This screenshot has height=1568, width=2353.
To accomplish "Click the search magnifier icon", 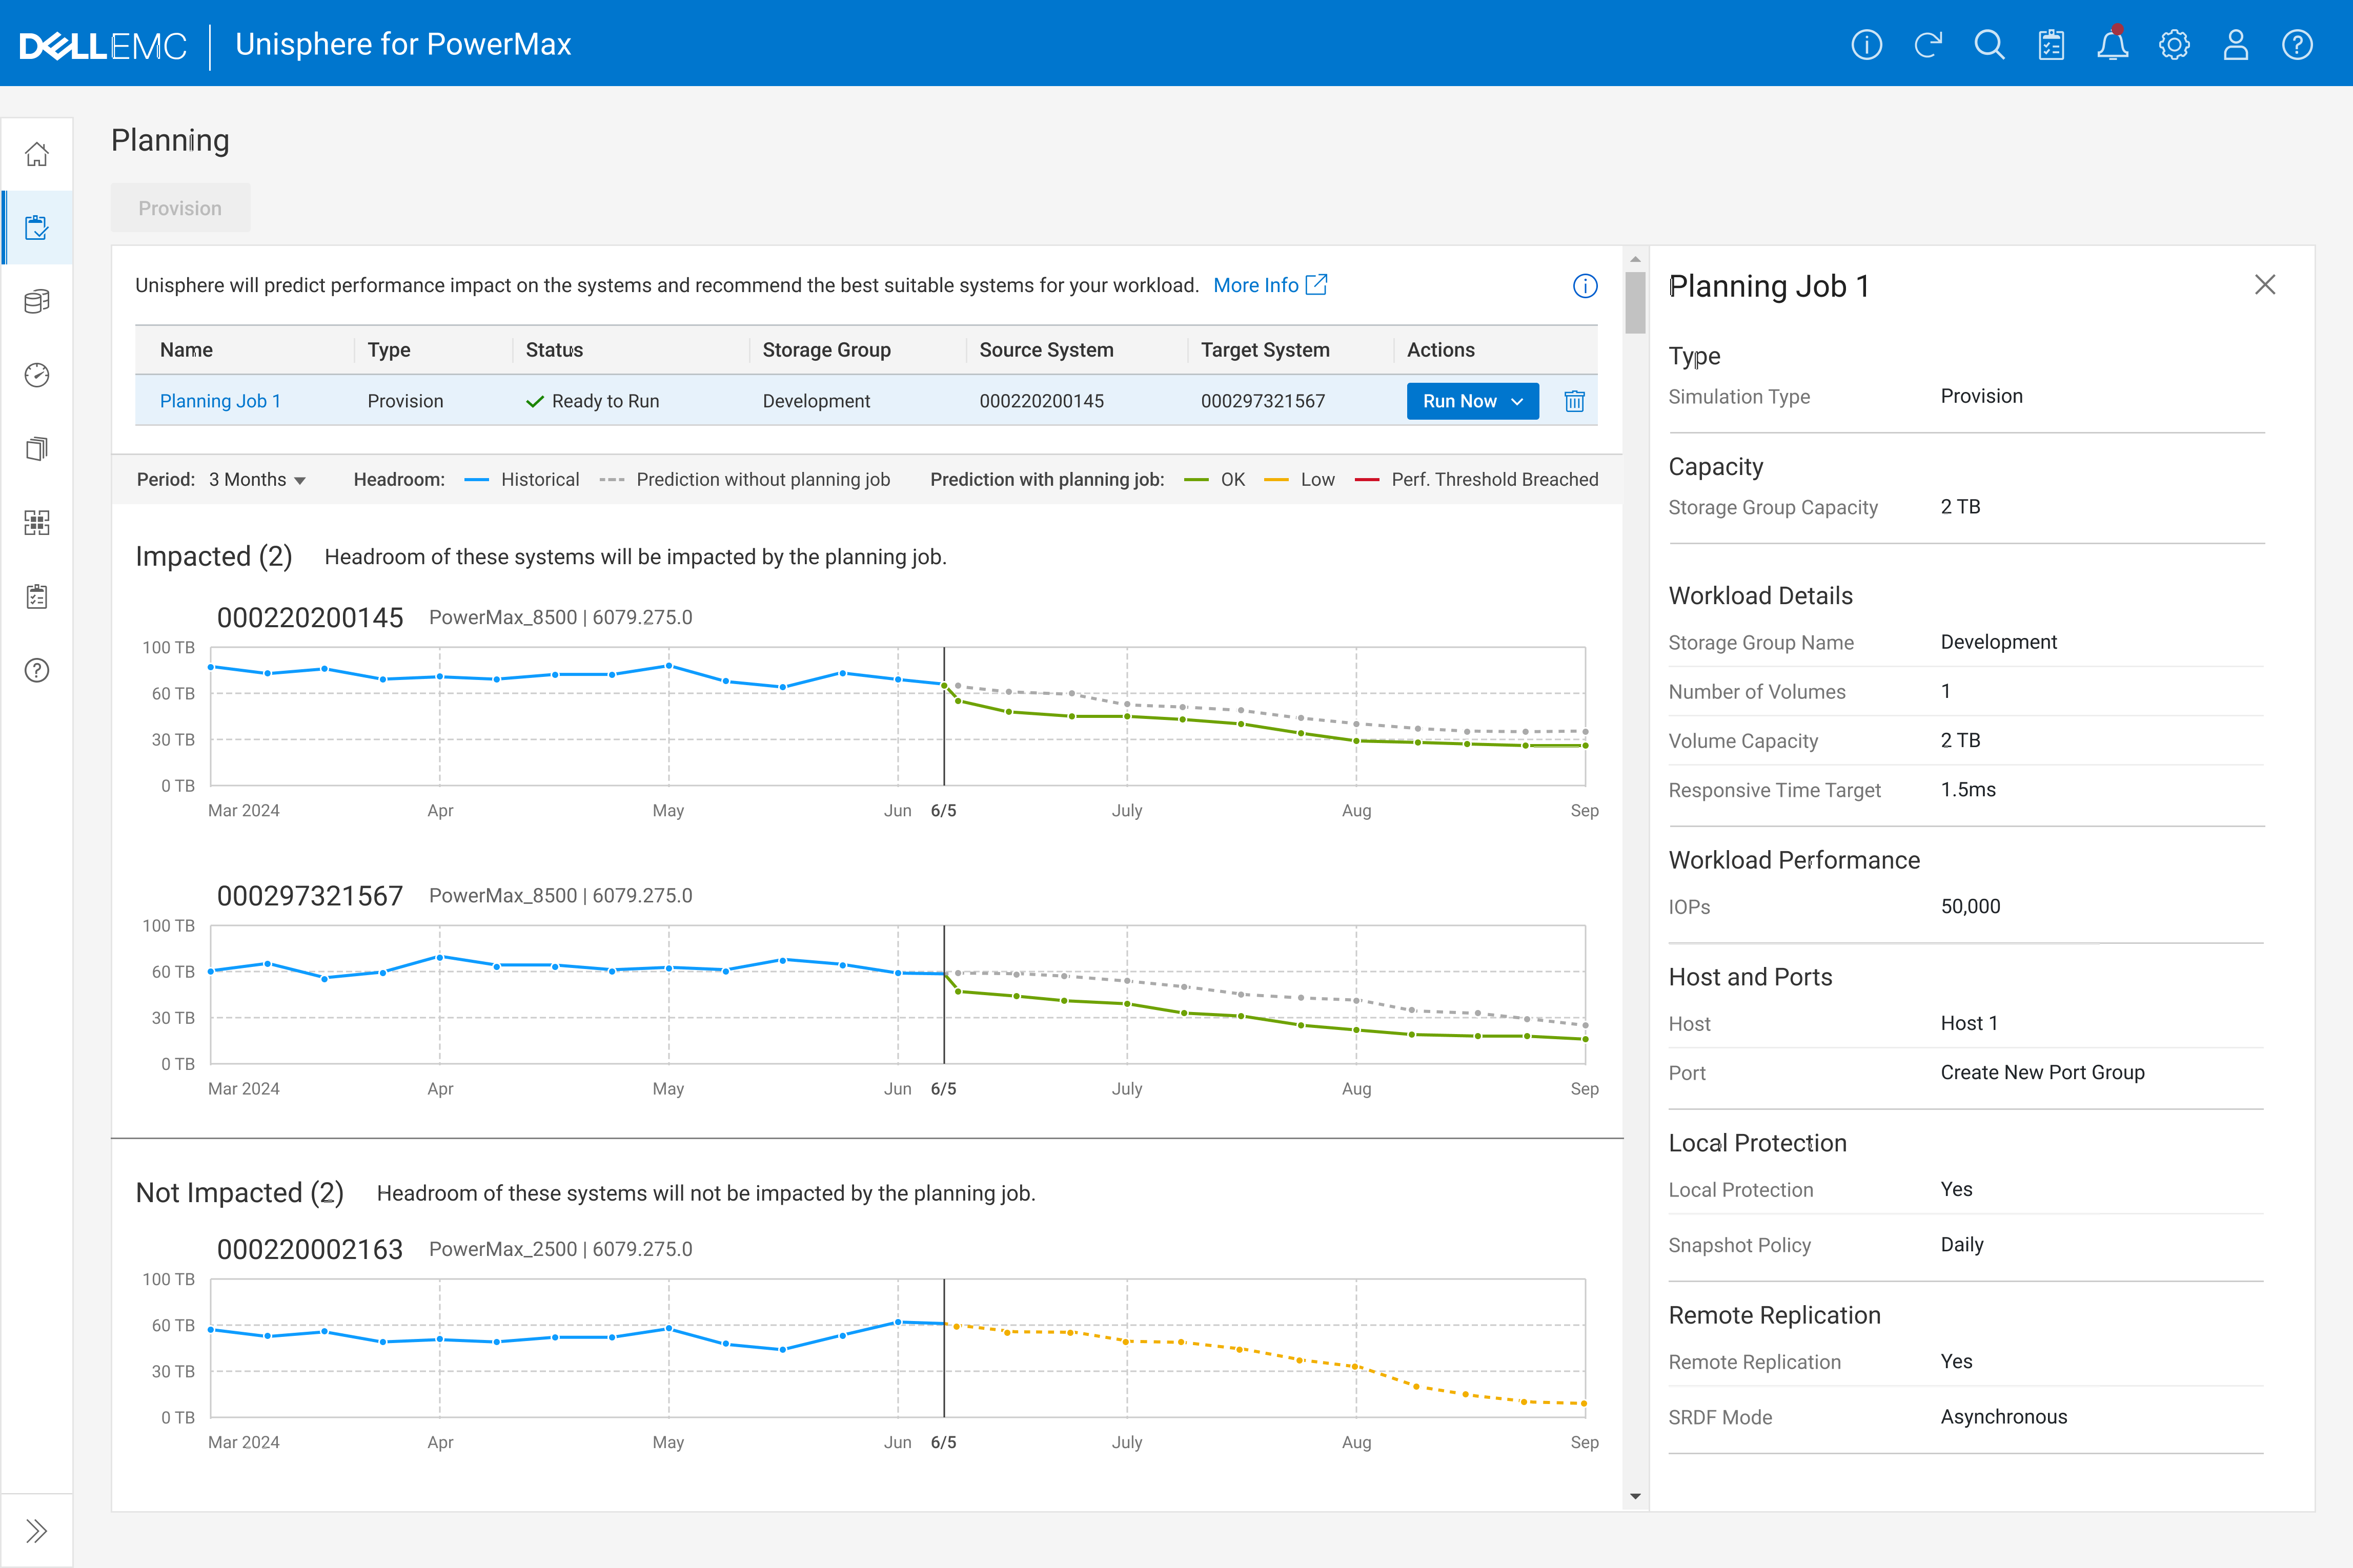I will [1989, 45].
